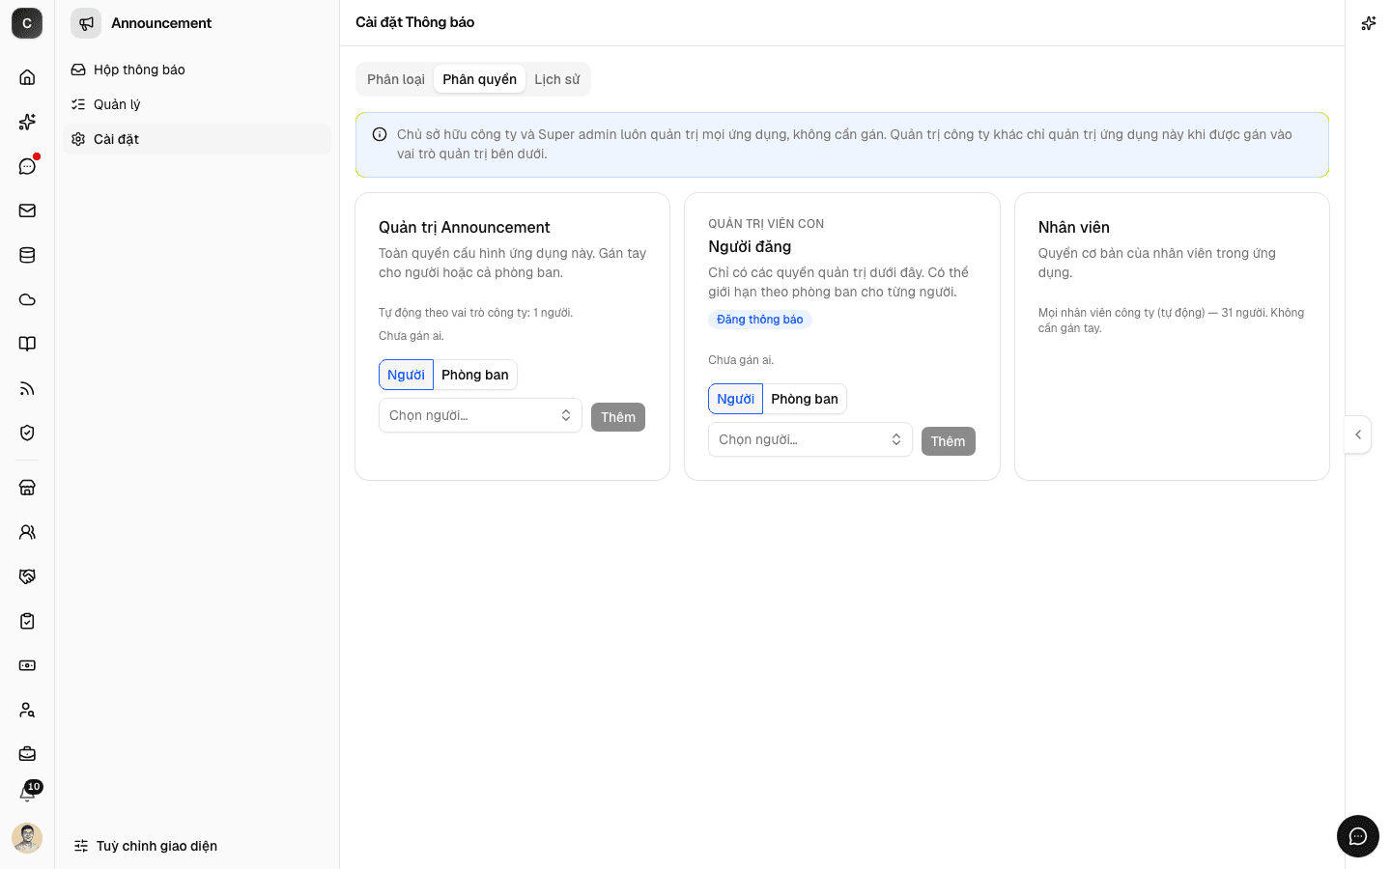This screenshot has width=1391, height=869.
Task: Open the database icon in the rail
Action: (27, 255)
